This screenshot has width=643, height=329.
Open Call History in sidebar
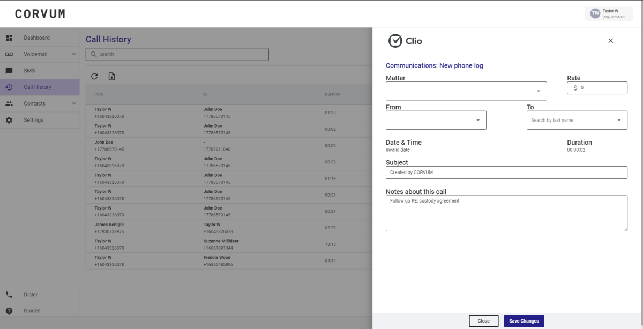pyautogui.click(x=38, y=87)
